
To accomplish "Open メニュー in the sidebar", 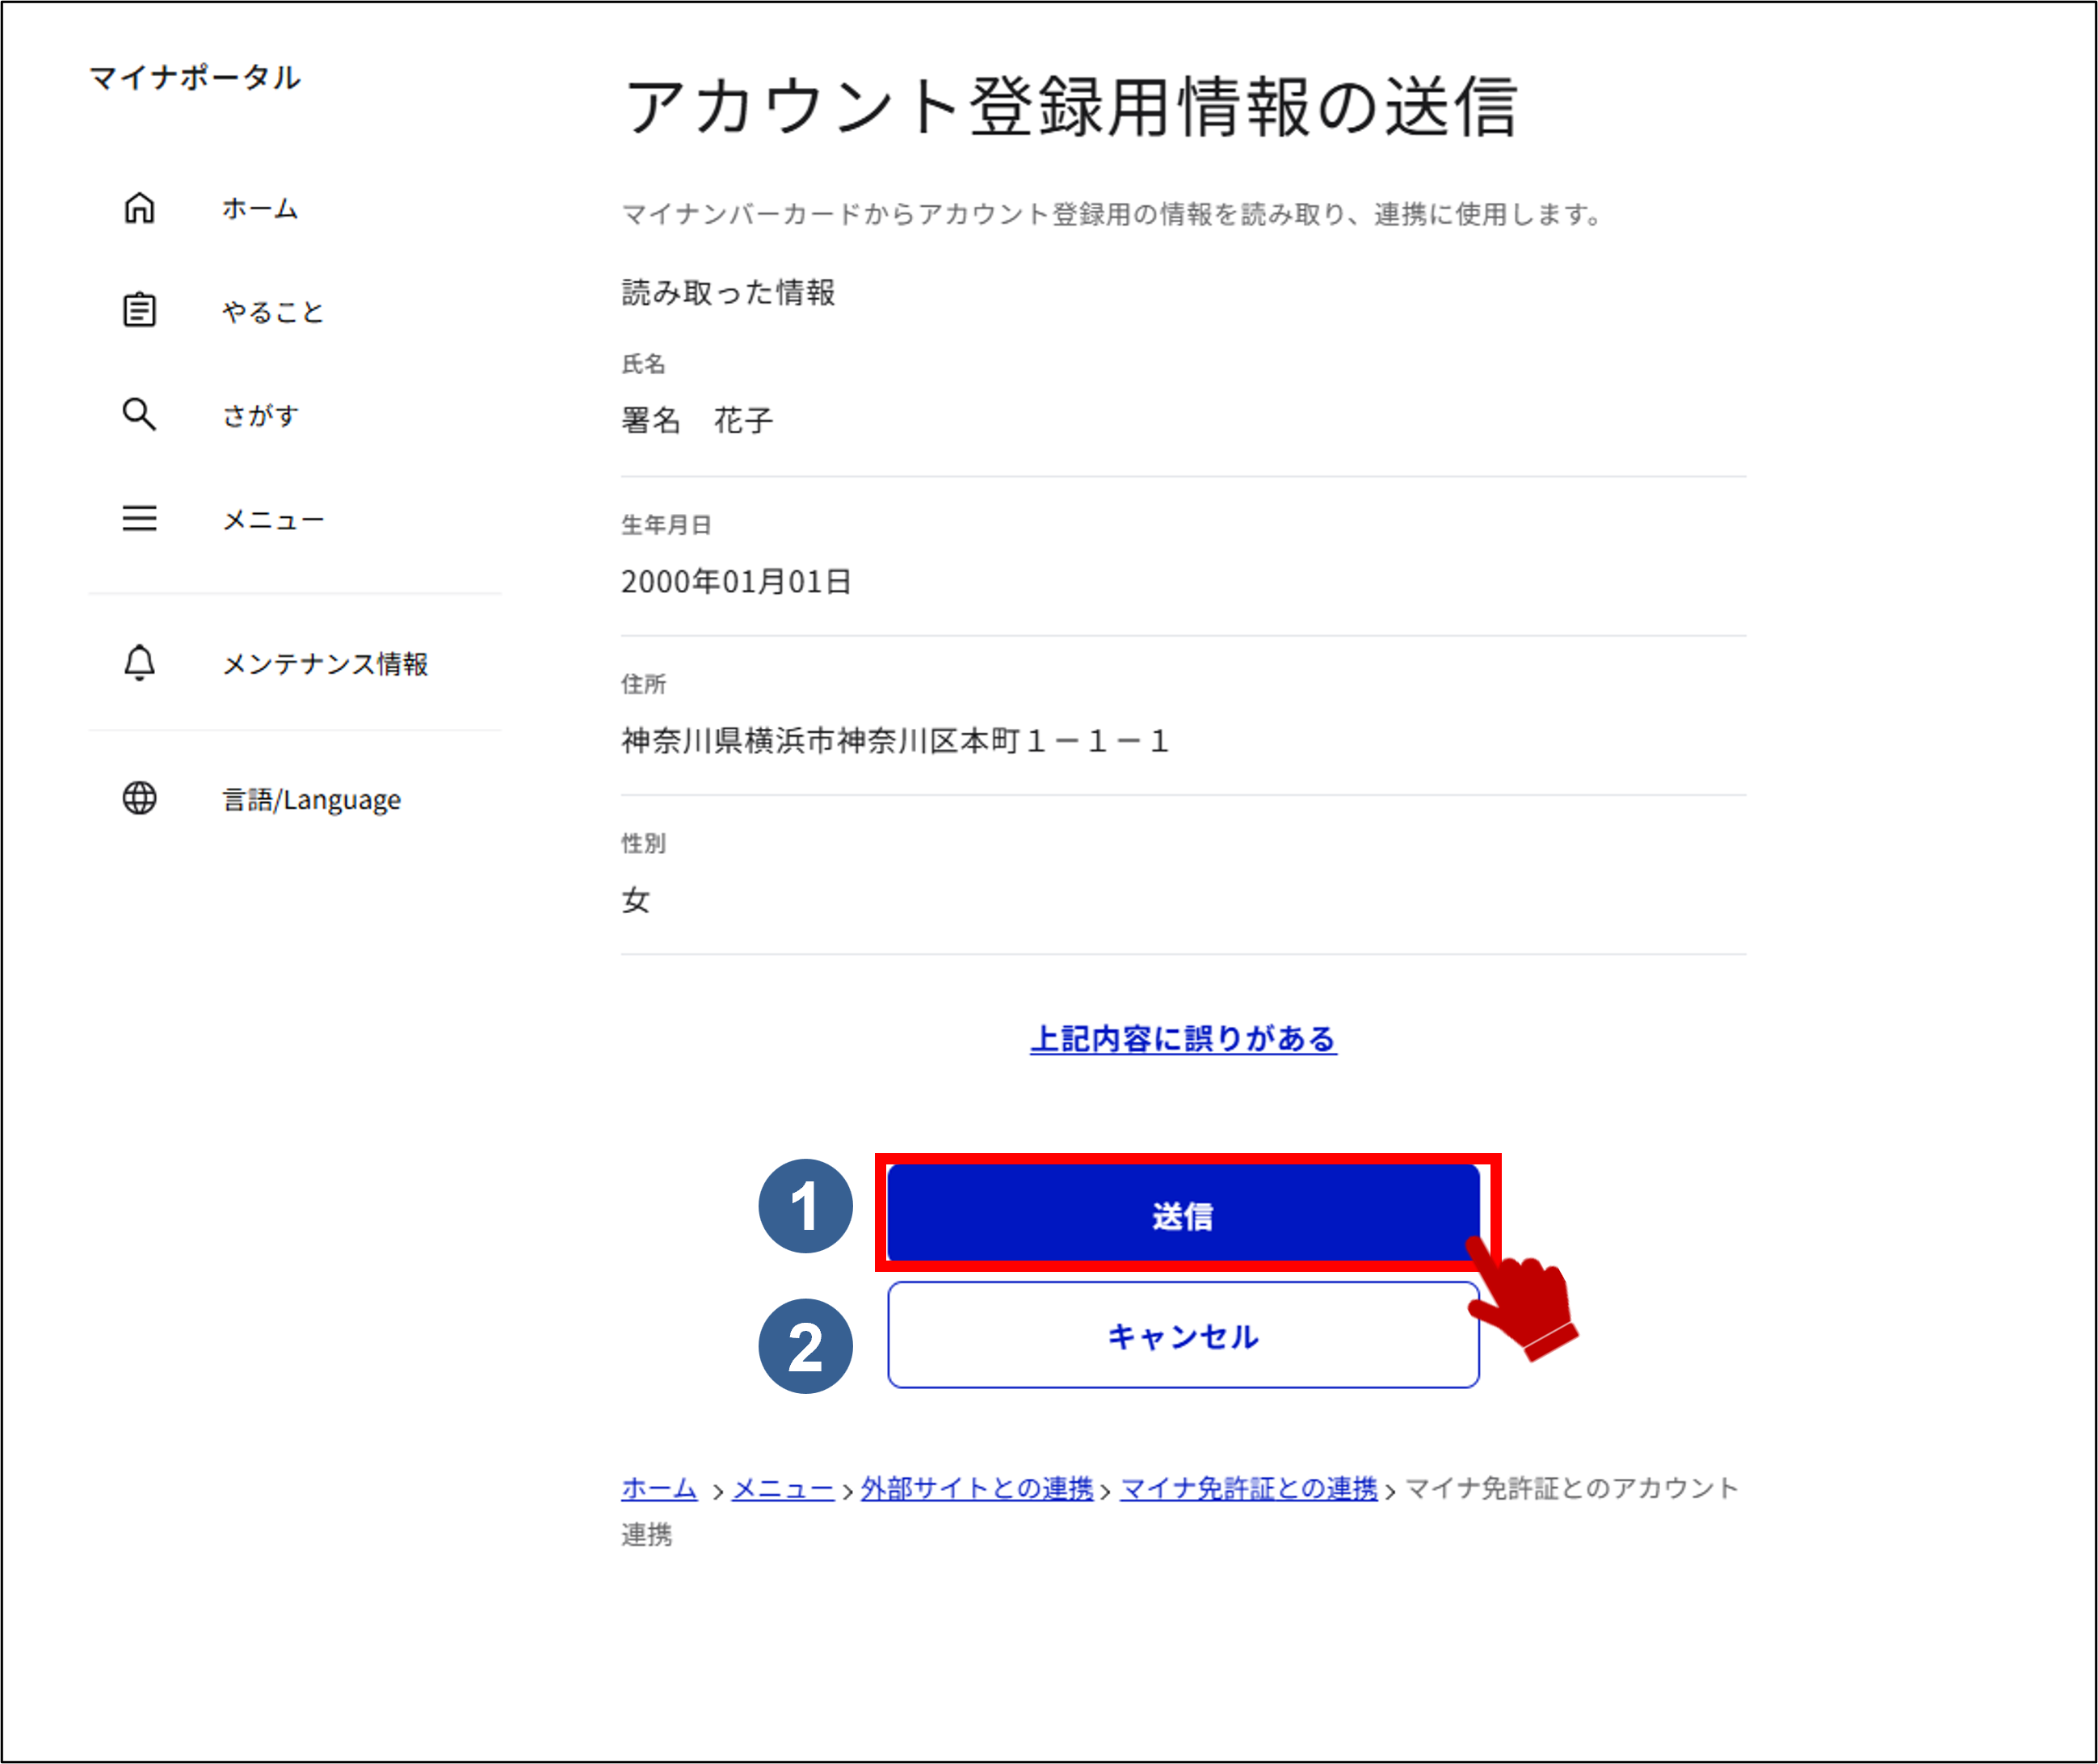I will 273,520.
